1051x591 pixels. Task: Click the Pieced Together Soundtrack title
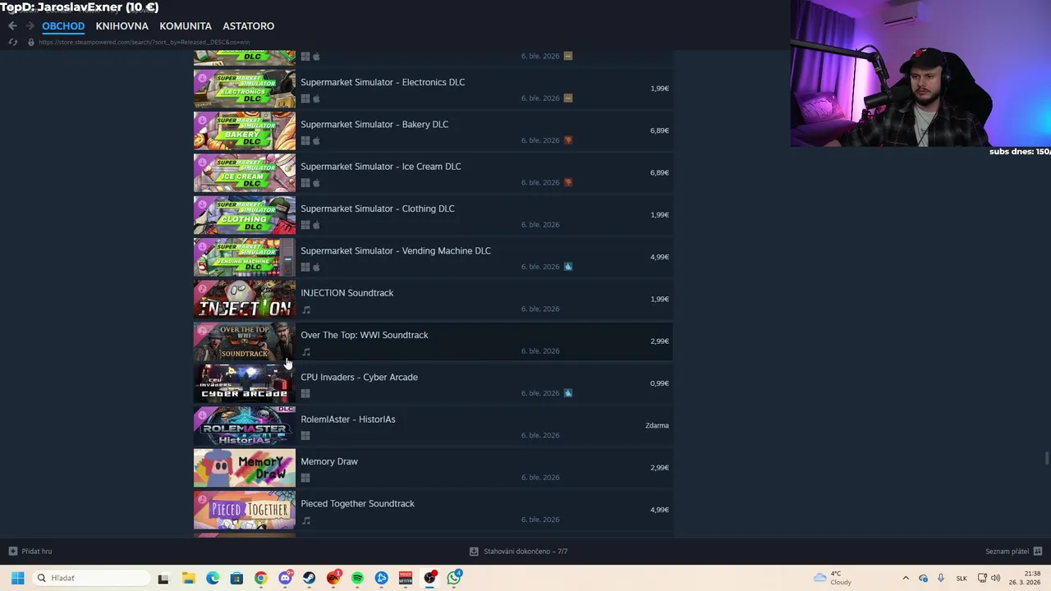click(x=357, y=504)
